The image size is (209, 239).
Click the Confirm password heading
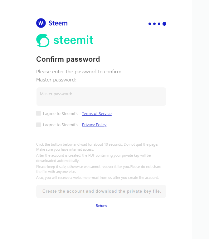point(68,59)
